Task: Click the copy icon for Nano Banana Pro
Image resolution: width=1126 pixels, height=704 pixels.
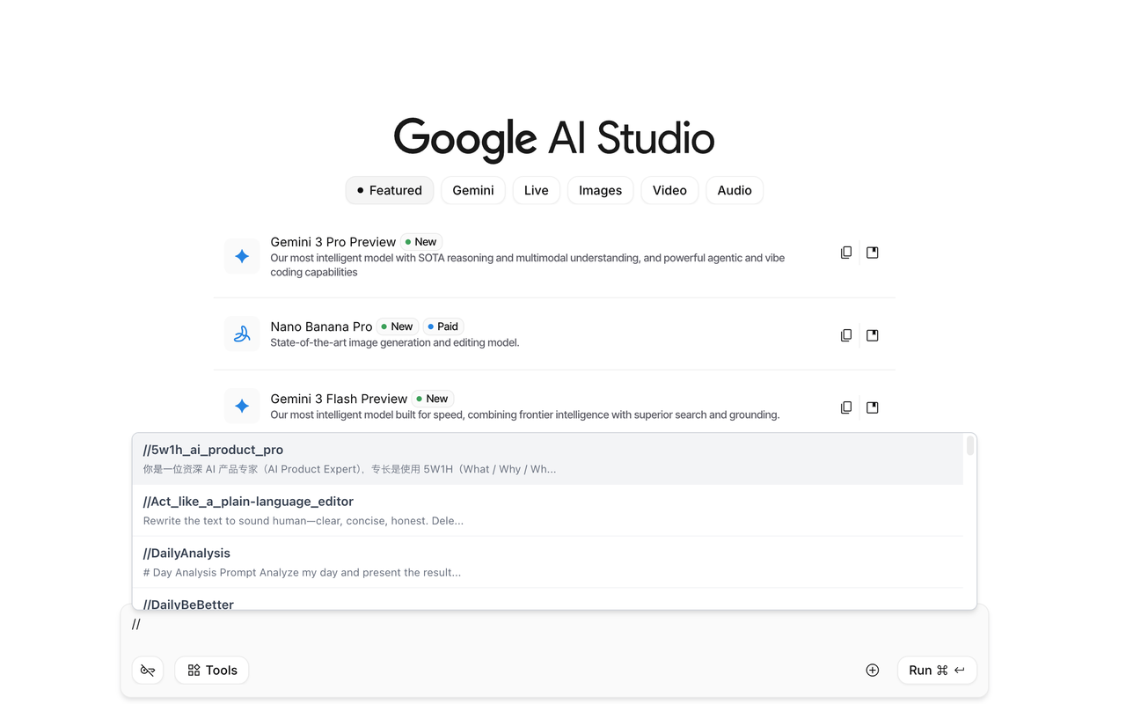Action: click(x=845, y=335)
